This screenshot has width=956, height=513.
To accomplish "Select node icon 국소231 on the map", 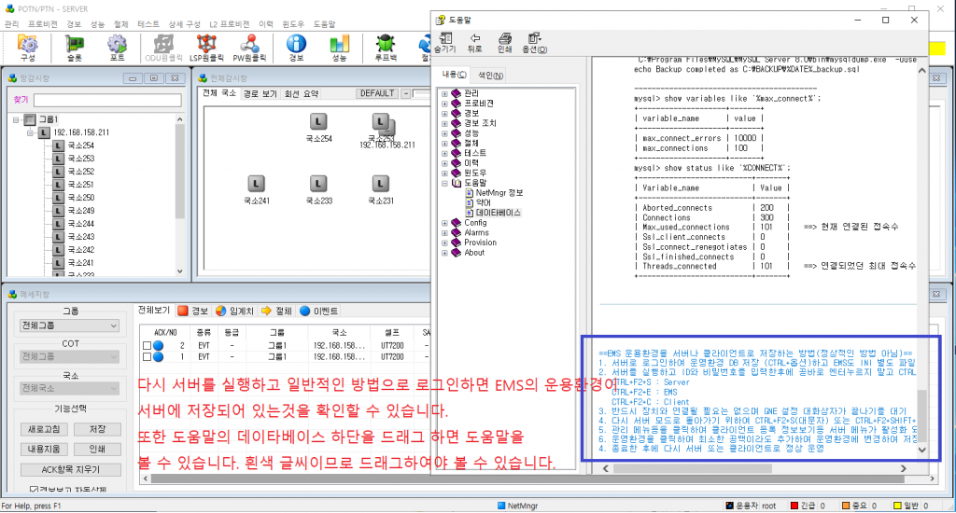I will [381, 184].
